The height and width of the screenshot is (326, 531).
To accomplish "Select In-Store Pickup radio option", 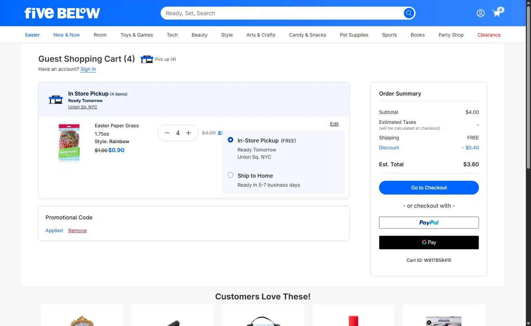I will 231,140.
